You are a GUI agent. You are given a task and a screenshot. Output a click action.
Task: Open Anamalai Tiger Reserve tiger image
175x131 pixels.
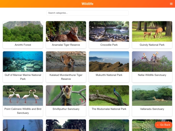pos(66,31)
